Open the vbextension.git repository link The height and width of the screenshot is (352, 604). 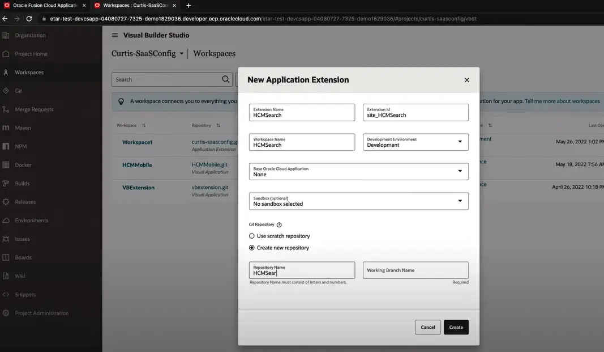coord(210,188)
